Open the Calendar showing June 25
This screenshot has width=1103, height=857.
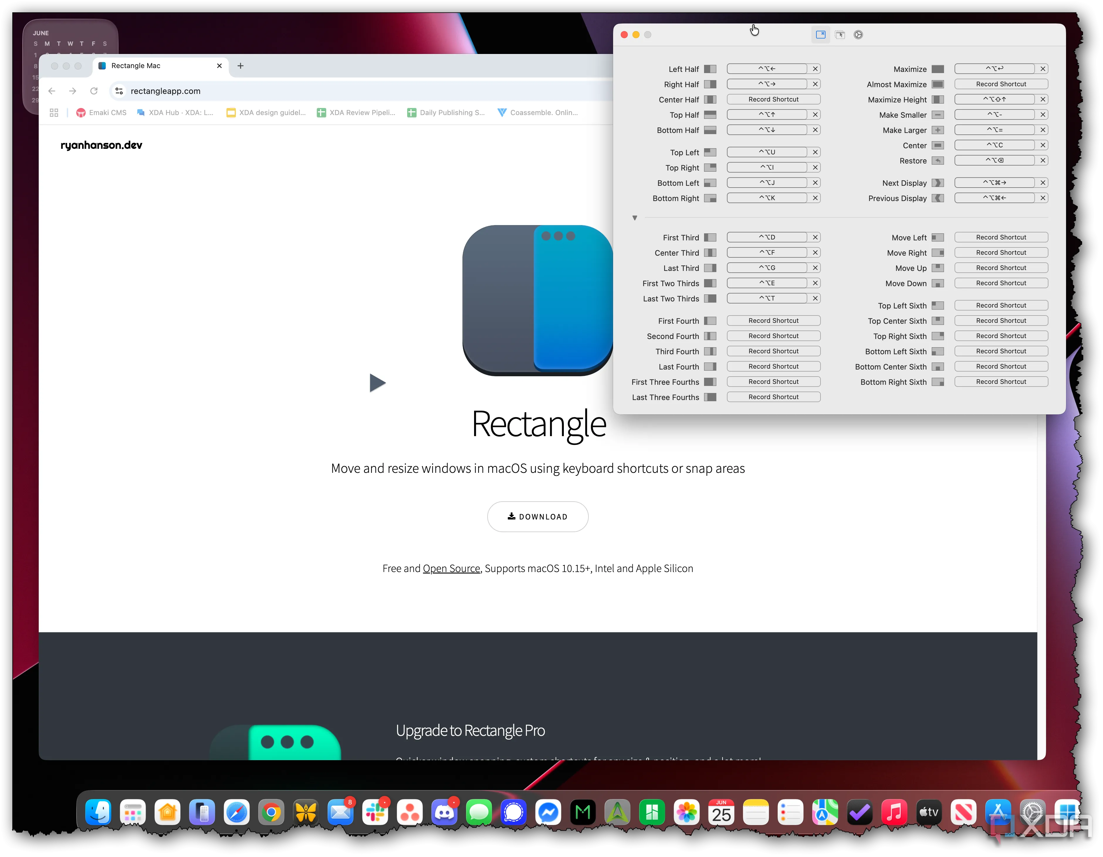721,812
